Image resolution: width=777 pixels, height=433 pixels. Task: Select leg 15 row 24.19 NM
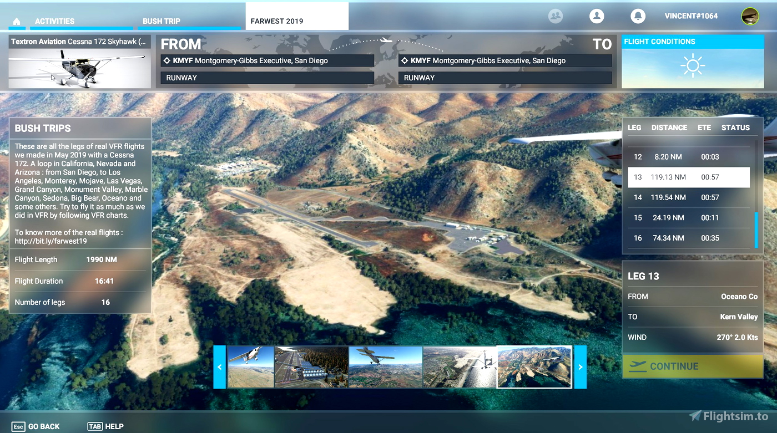point(689,218)
